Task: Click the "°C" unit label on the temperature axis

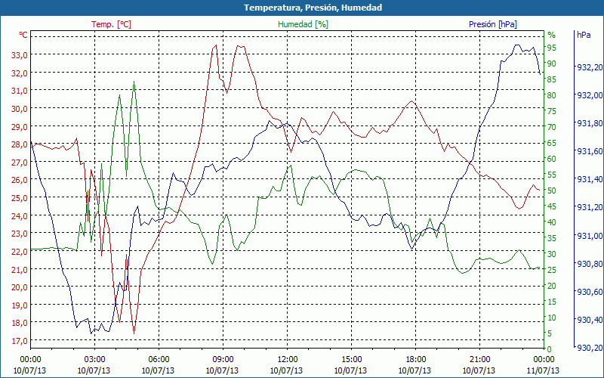Action: pyautogui.click(x=23, y=35)
